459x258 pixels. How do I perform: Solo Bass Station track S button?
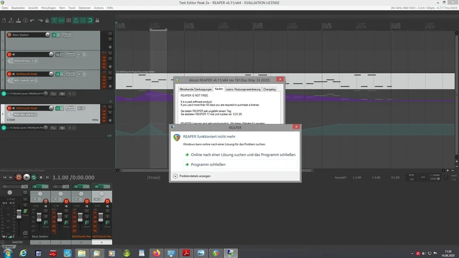click(x=110, y=39)
